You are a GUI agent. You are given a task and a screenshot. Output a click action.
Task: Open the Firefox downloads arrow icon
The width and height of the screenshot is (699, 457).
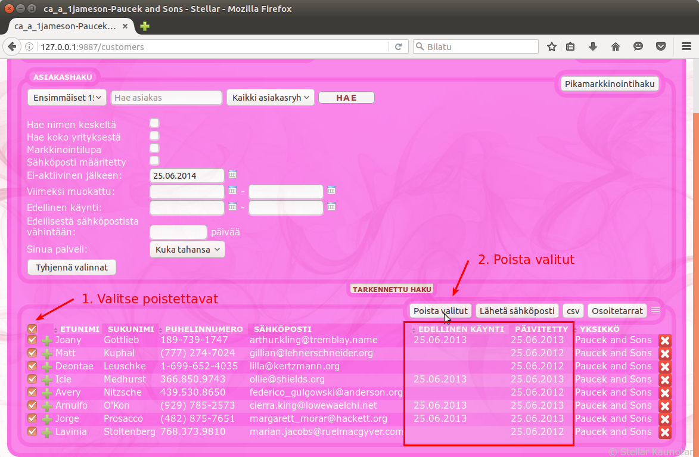pos(593,46)
